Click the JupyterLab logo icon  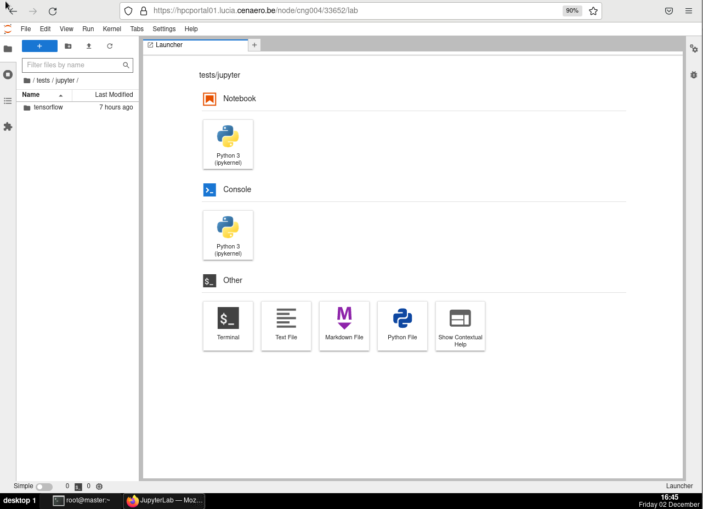tap(8, 29)
